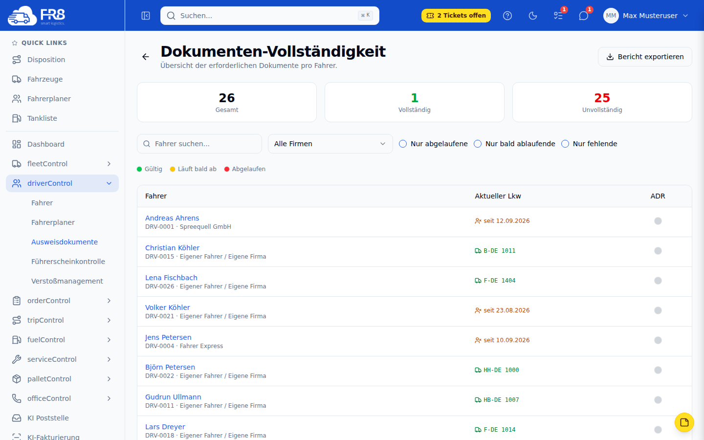Expand the tripControl menu section
Viewport: 704px width, 440px height.
(62, 320)
